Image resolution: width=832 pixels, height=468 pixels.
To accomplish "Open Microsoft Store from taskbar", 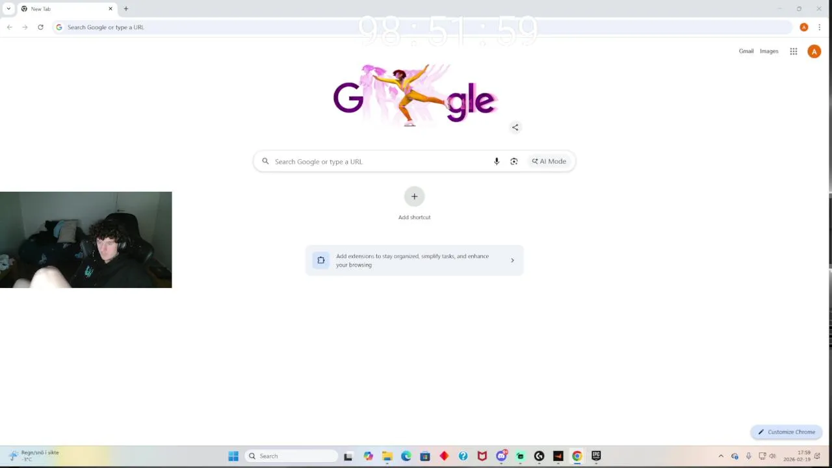I will (x=425, y=456).
